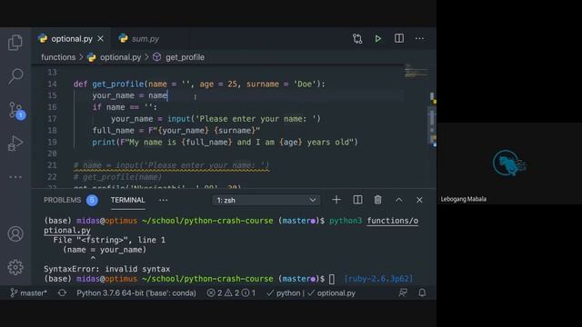Open changes compare icon in editor toolbar

coord(357,38)
